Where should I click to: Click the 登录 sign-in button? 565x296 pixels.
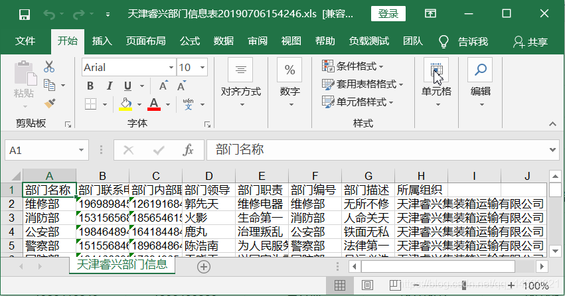(388, 14)
